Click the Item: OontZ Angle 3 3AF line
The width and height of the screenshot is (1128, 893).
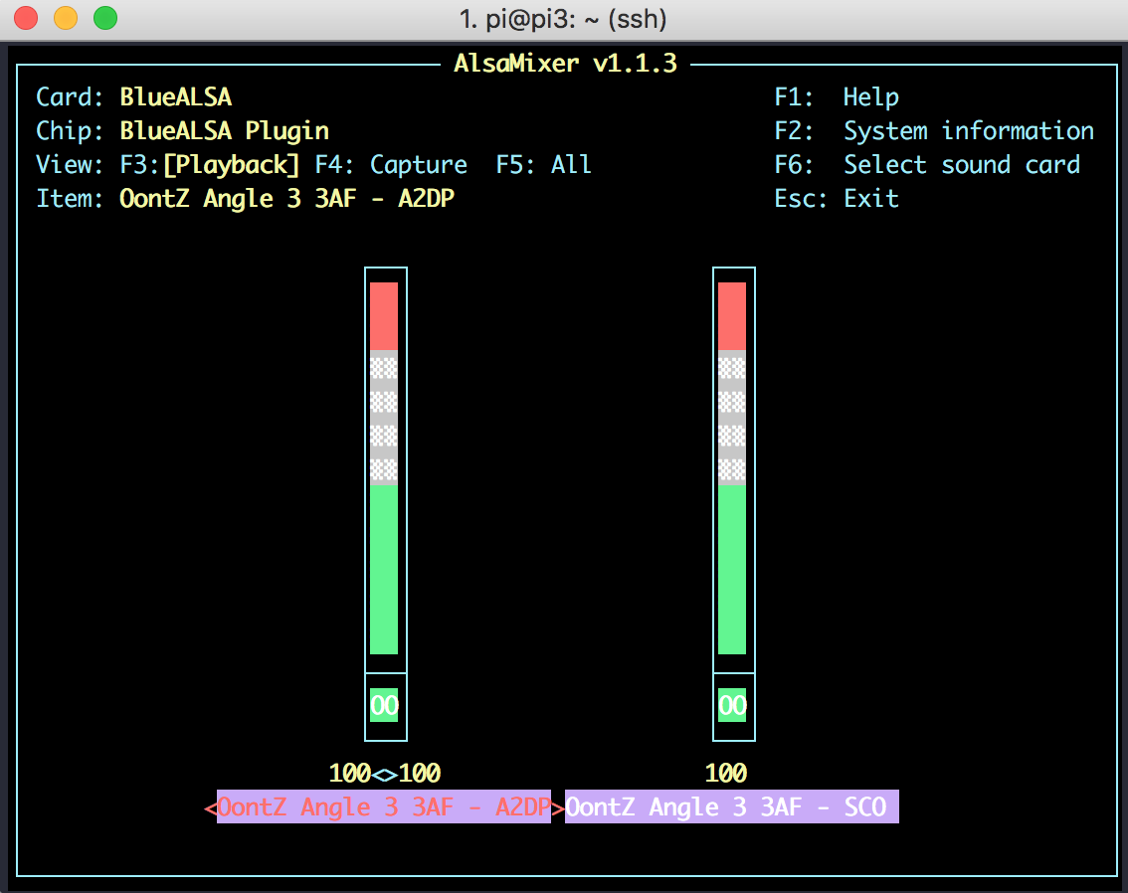point(288,198)
